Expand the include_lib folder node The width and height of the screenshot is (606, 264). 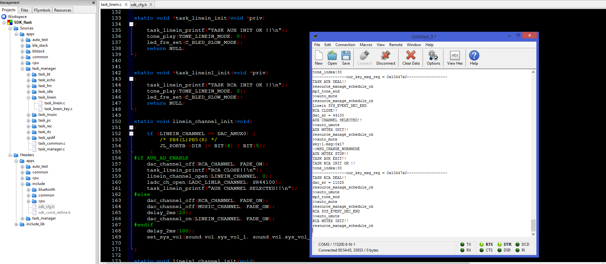click(16, 224)
